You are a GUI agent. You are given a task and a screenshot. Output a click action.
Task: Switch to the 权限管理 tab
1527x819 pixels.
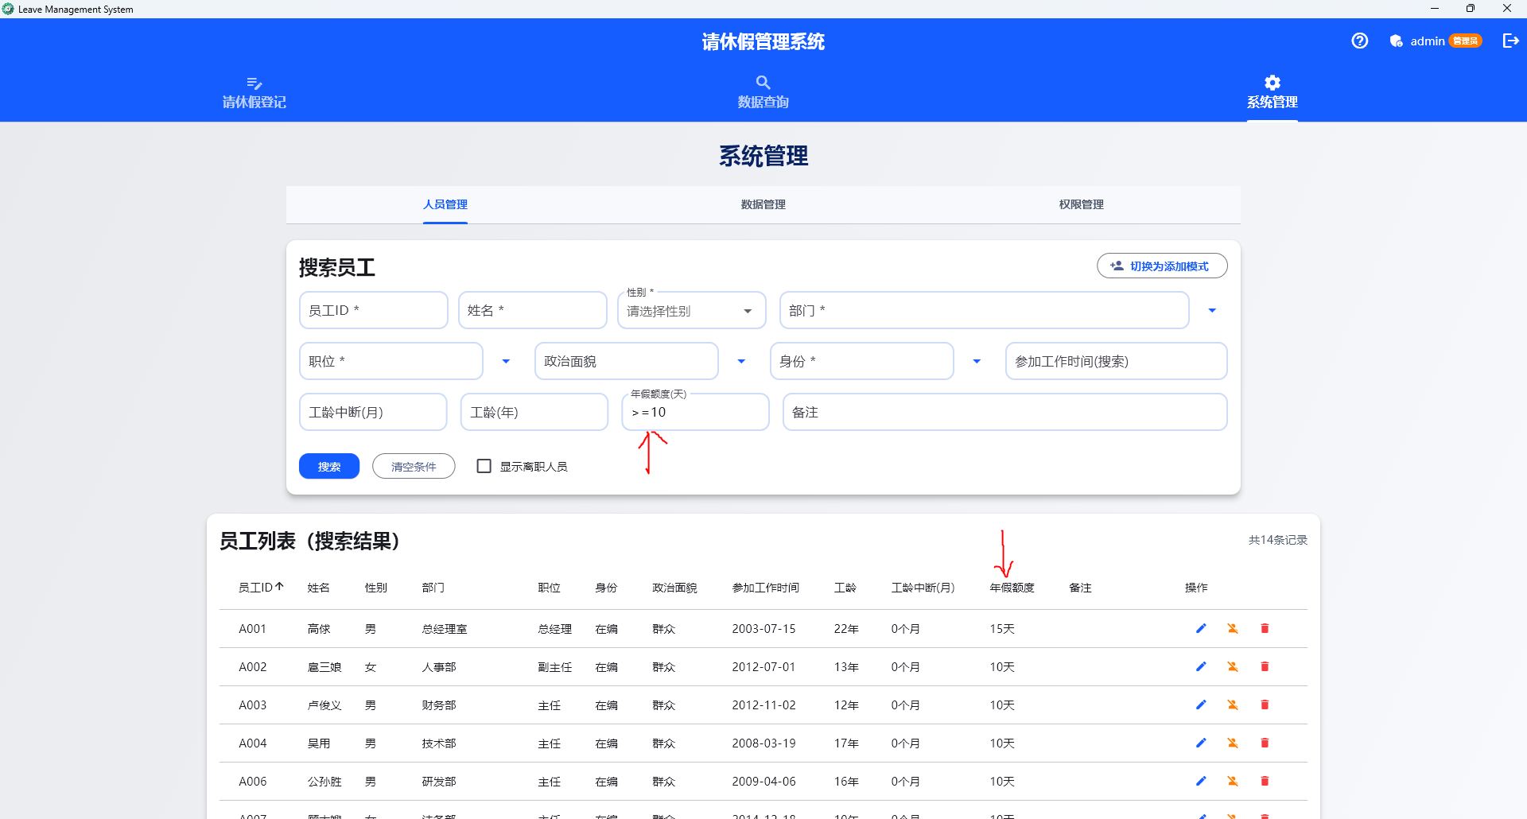pos(1080,204)
